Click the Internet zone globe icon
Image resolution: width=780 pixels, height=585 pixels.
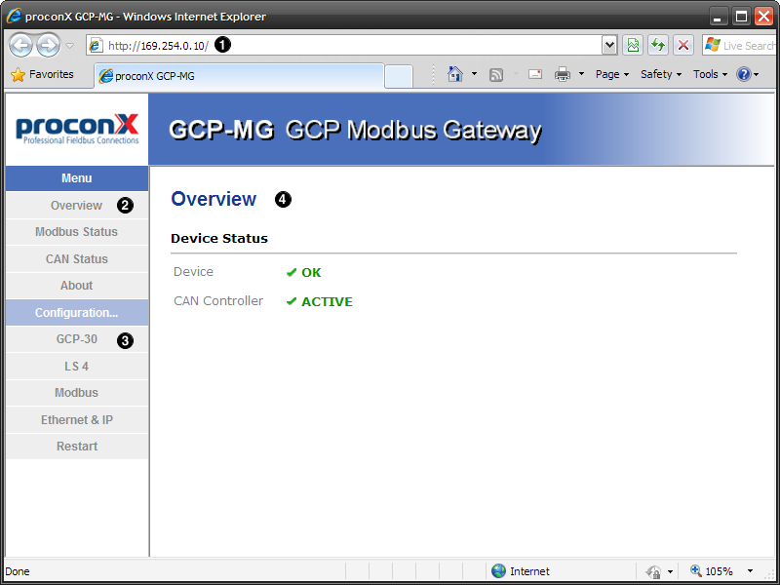498,571
